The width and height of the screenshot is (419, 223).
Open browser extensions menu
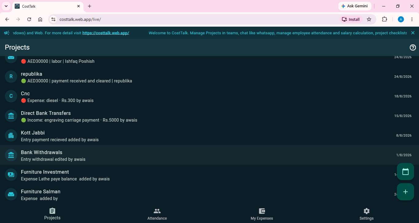pos(384,19)
